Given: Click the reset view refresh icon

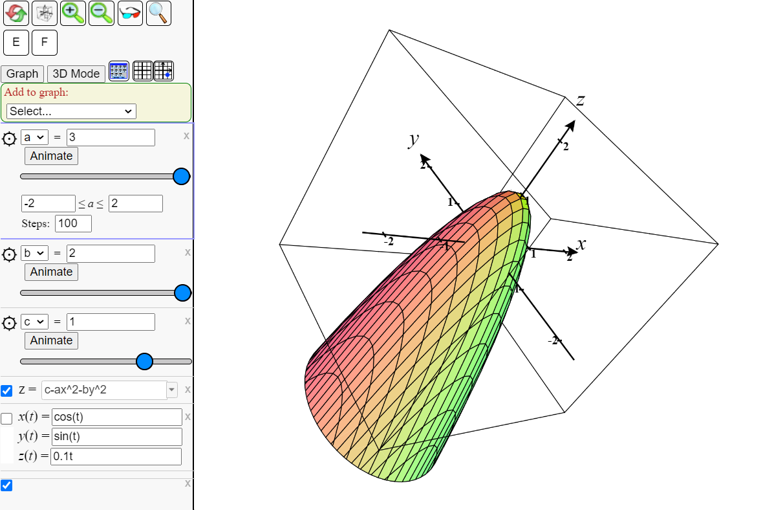Looking at the screenshot, I should click(16, 13).
